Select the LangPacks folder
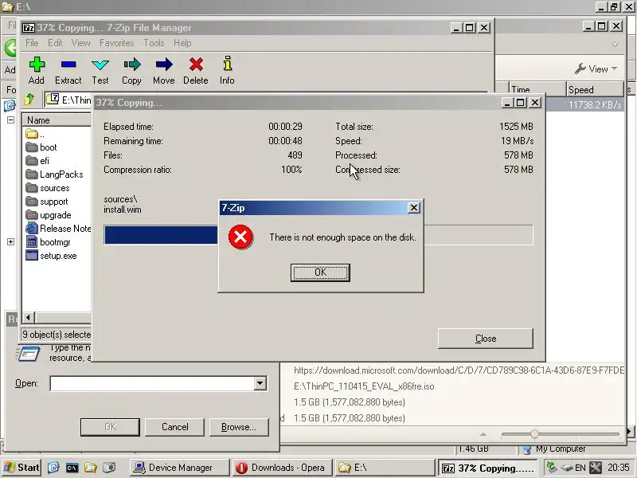This screenshot has height=478, width=637. pyautogui.click(x=54, y=174)
